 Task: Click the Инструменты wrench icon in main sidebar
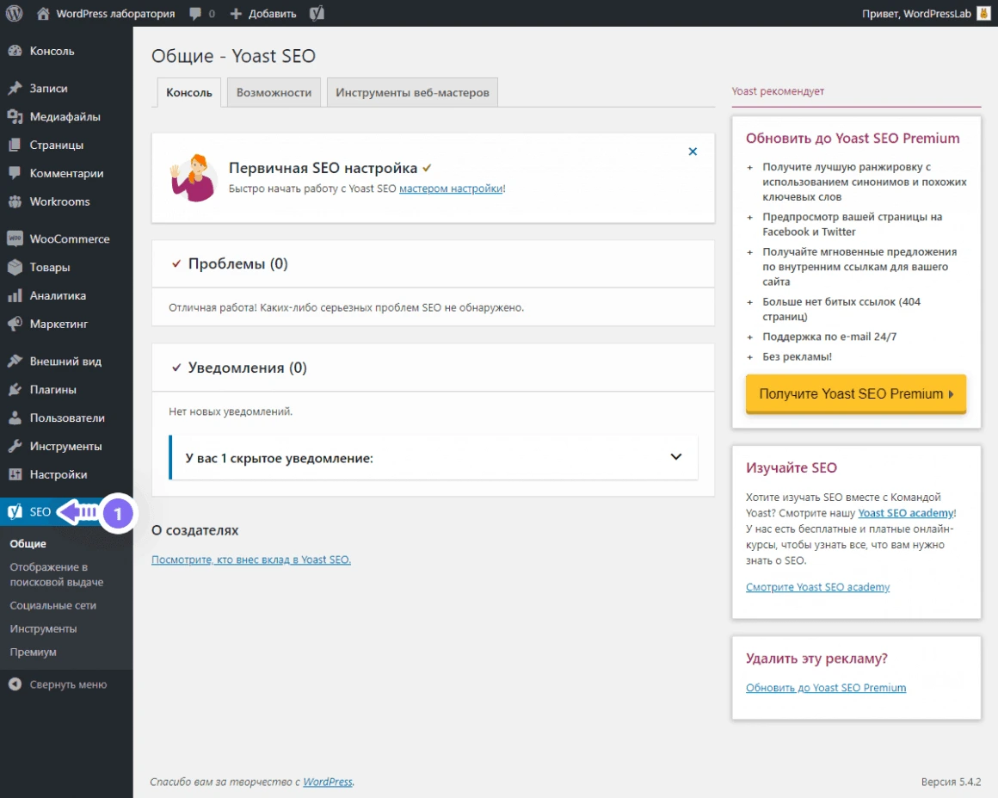15,446
